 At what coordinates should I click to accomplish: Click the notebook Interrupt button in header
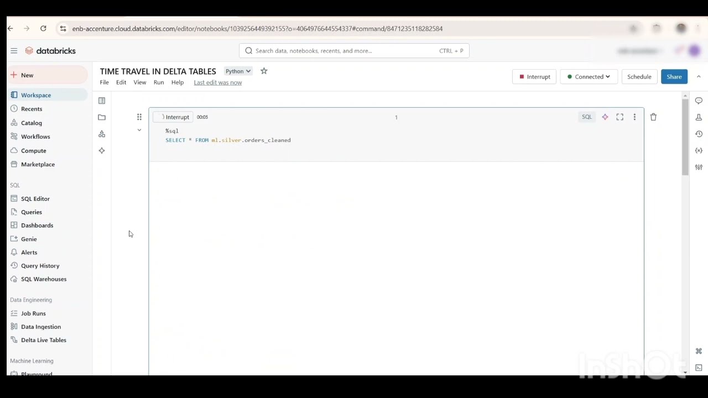pyautogui.click(x=534, y=77)
